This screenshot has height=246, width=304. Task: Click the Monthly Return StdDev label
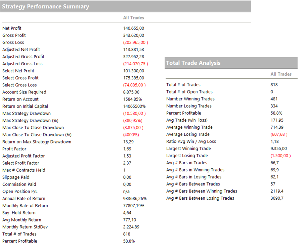pos(25,227)
